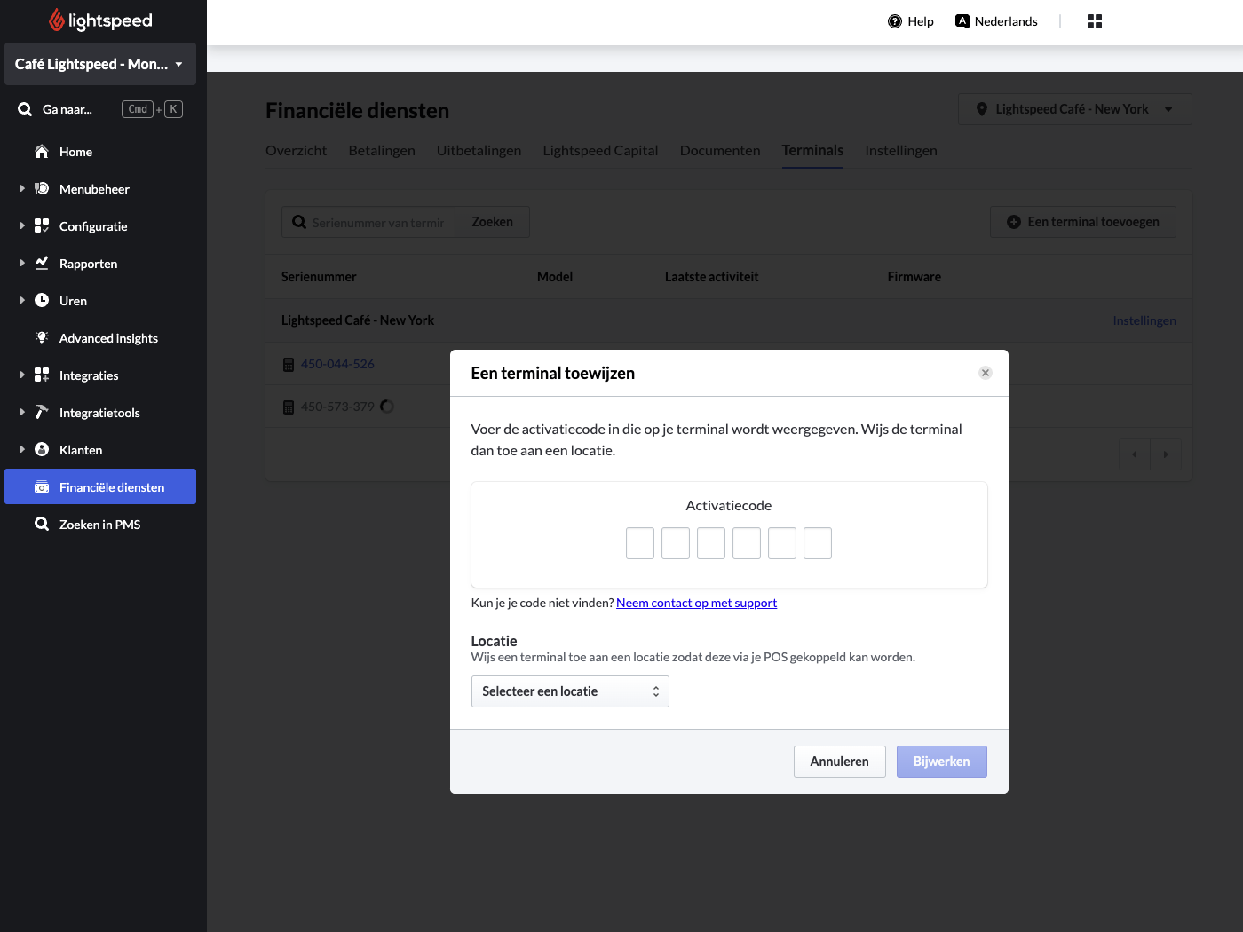This screenshot has height=932, width=1243.
Task: Open the Ga naar search field
Action: [100, 109]
